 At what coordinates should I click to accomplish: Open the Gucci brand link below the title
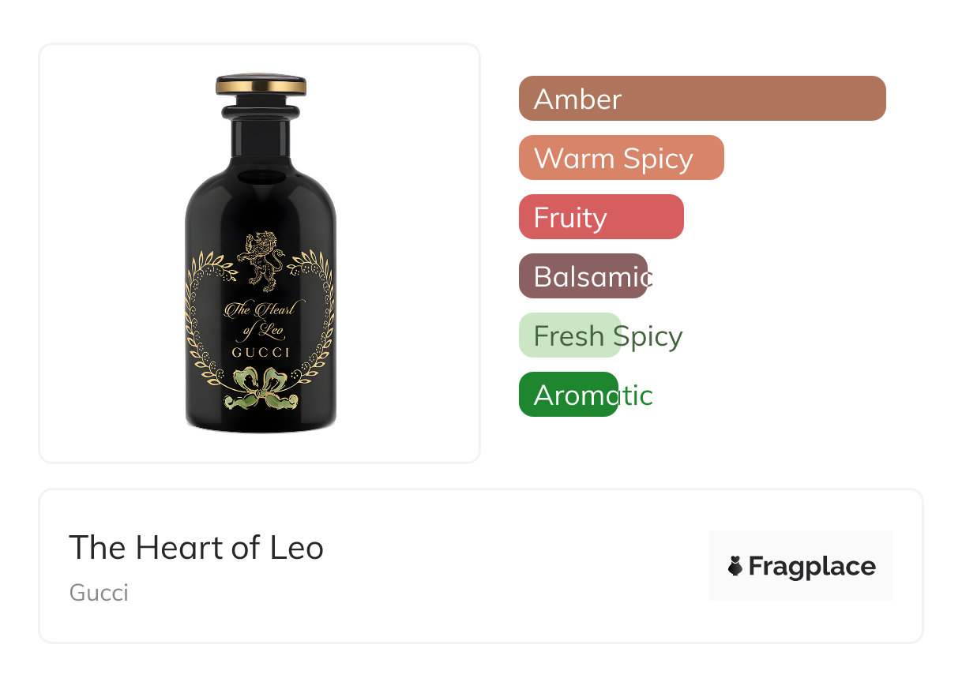pos(99,592)
